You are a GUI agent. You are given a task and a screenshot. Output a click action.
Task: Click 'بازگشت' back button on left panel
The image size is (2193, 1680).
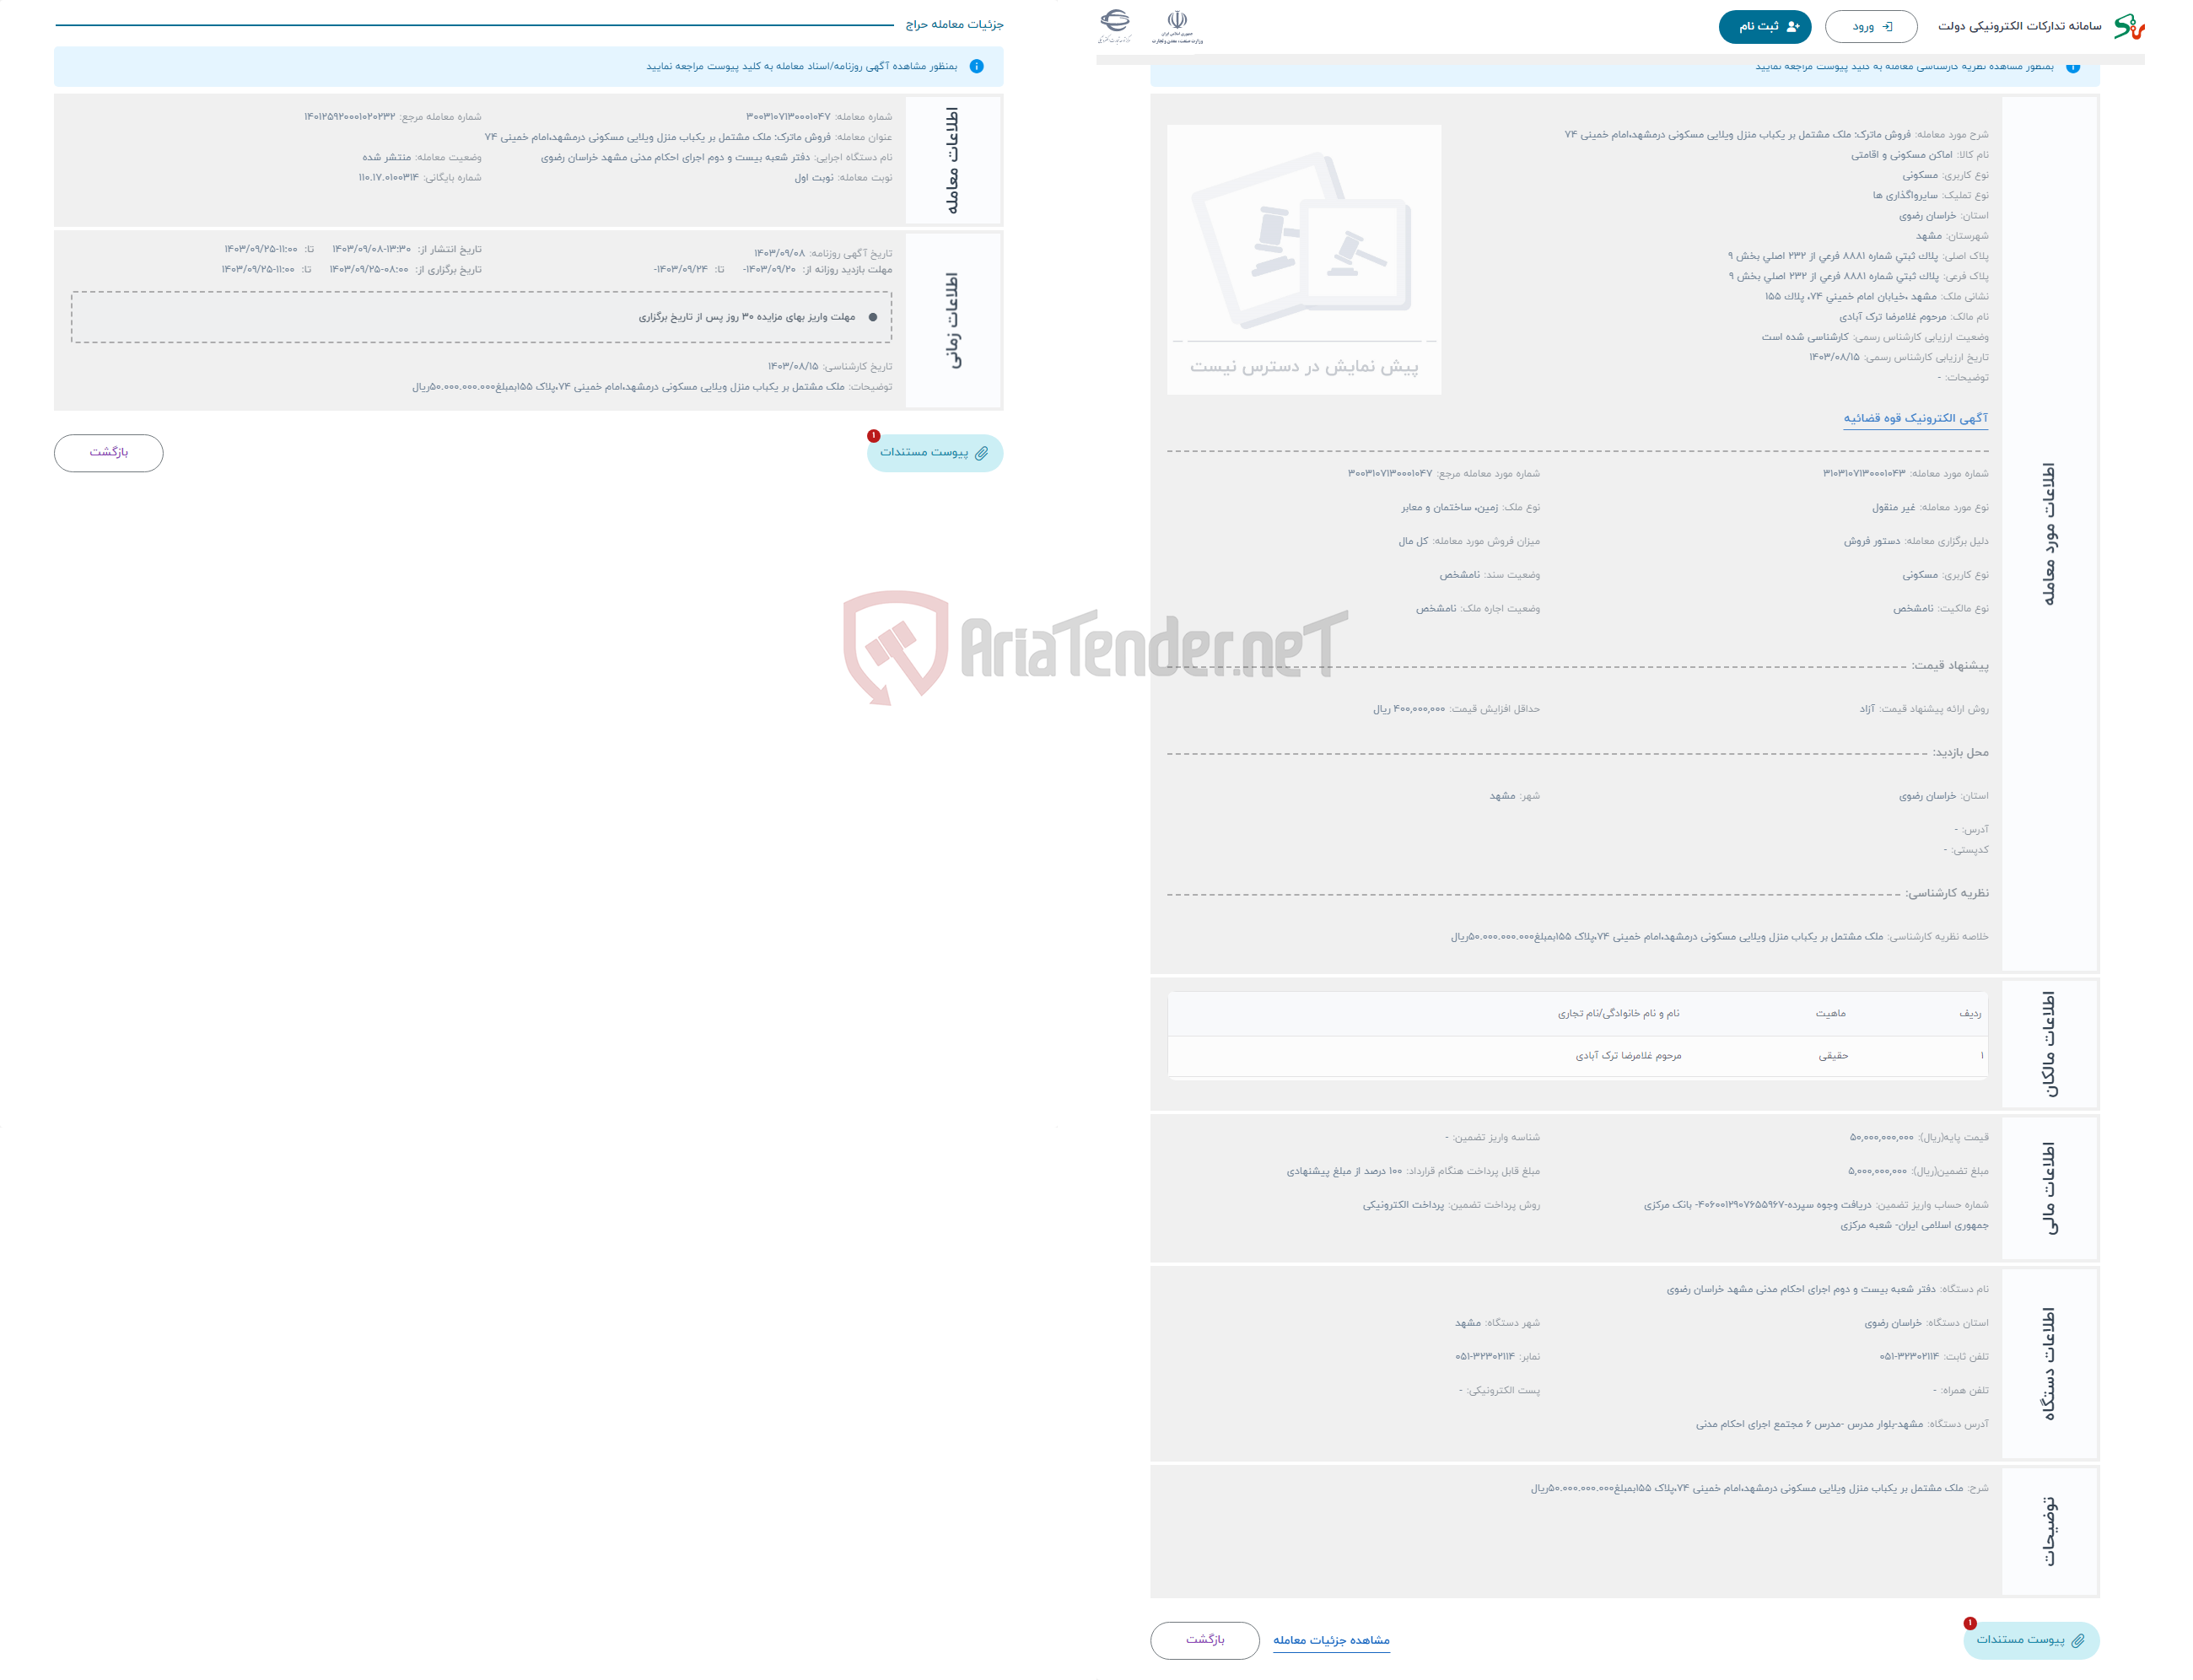[111, 452]
